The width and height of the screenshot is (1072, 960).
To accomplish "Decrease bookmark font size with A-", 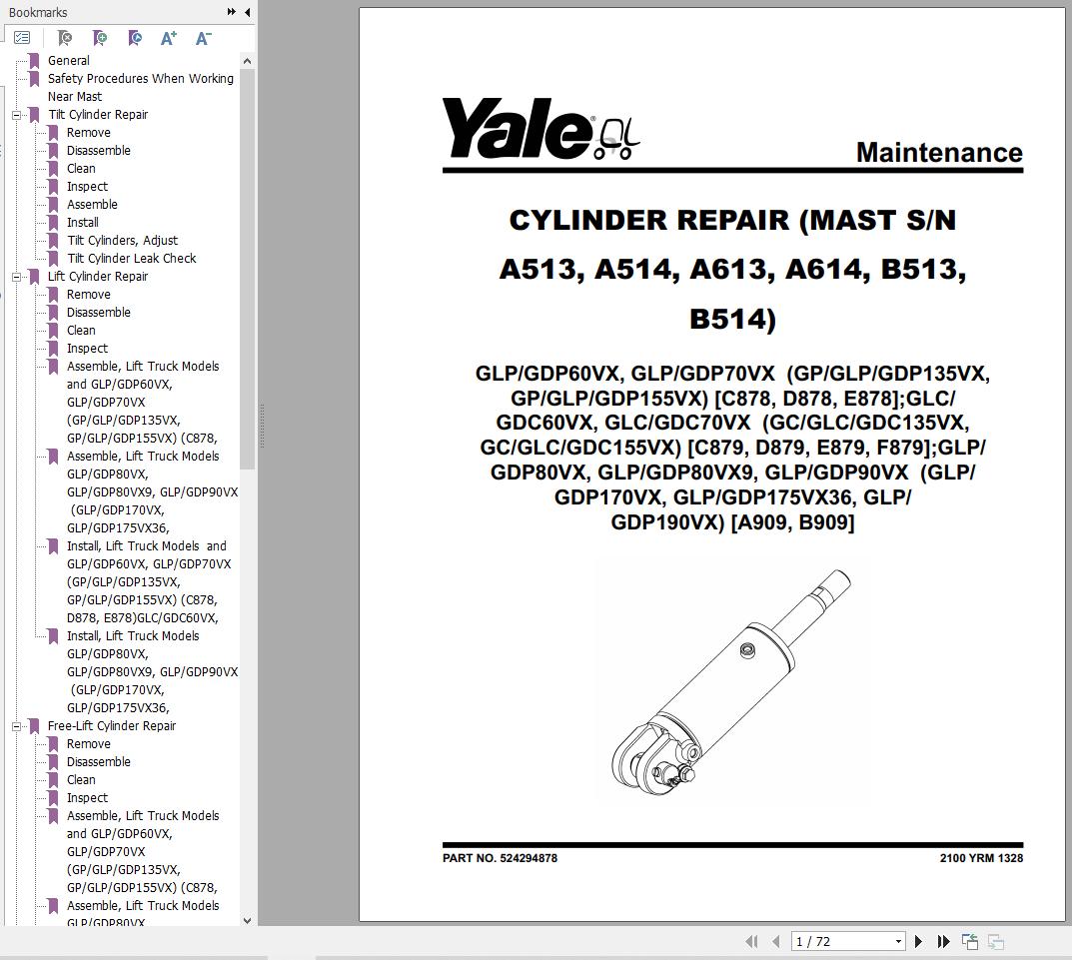I will [x=203, y=38].
